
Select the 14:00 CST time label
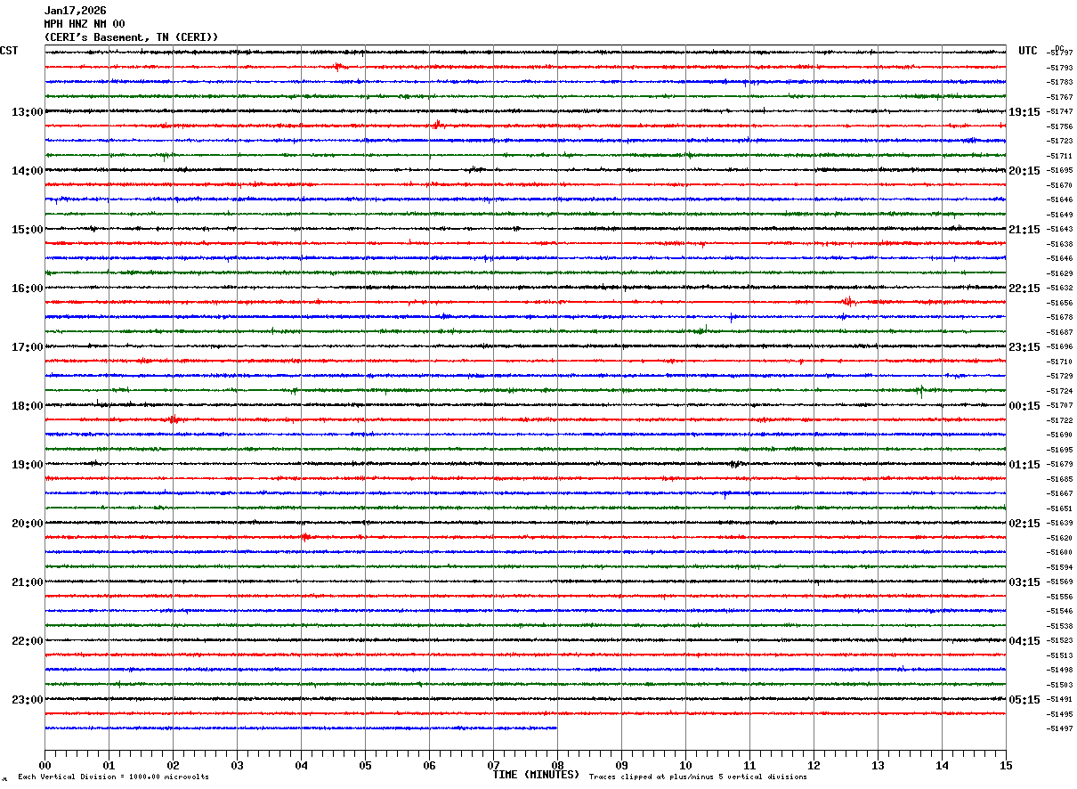27,171
